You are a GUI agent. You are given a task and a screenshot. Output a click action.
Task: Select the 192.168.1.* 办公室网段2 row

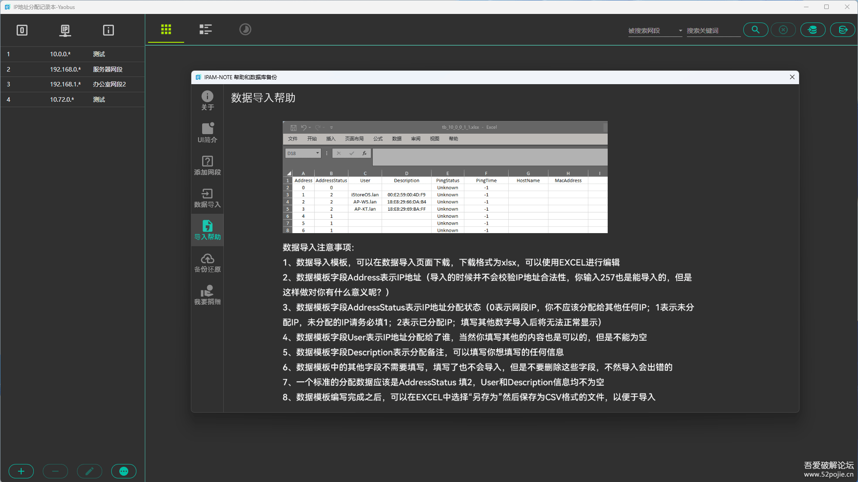72,84
